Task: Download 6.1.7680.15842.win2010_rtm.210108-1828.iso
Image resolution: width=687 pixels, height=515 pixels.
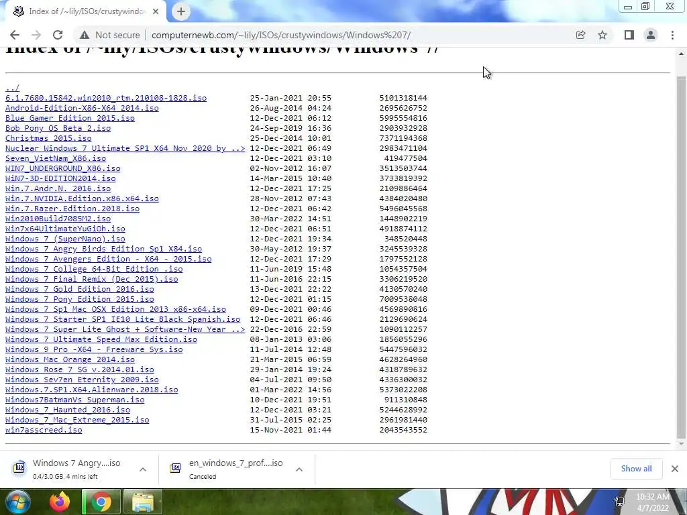Action: tap(106, 98)
